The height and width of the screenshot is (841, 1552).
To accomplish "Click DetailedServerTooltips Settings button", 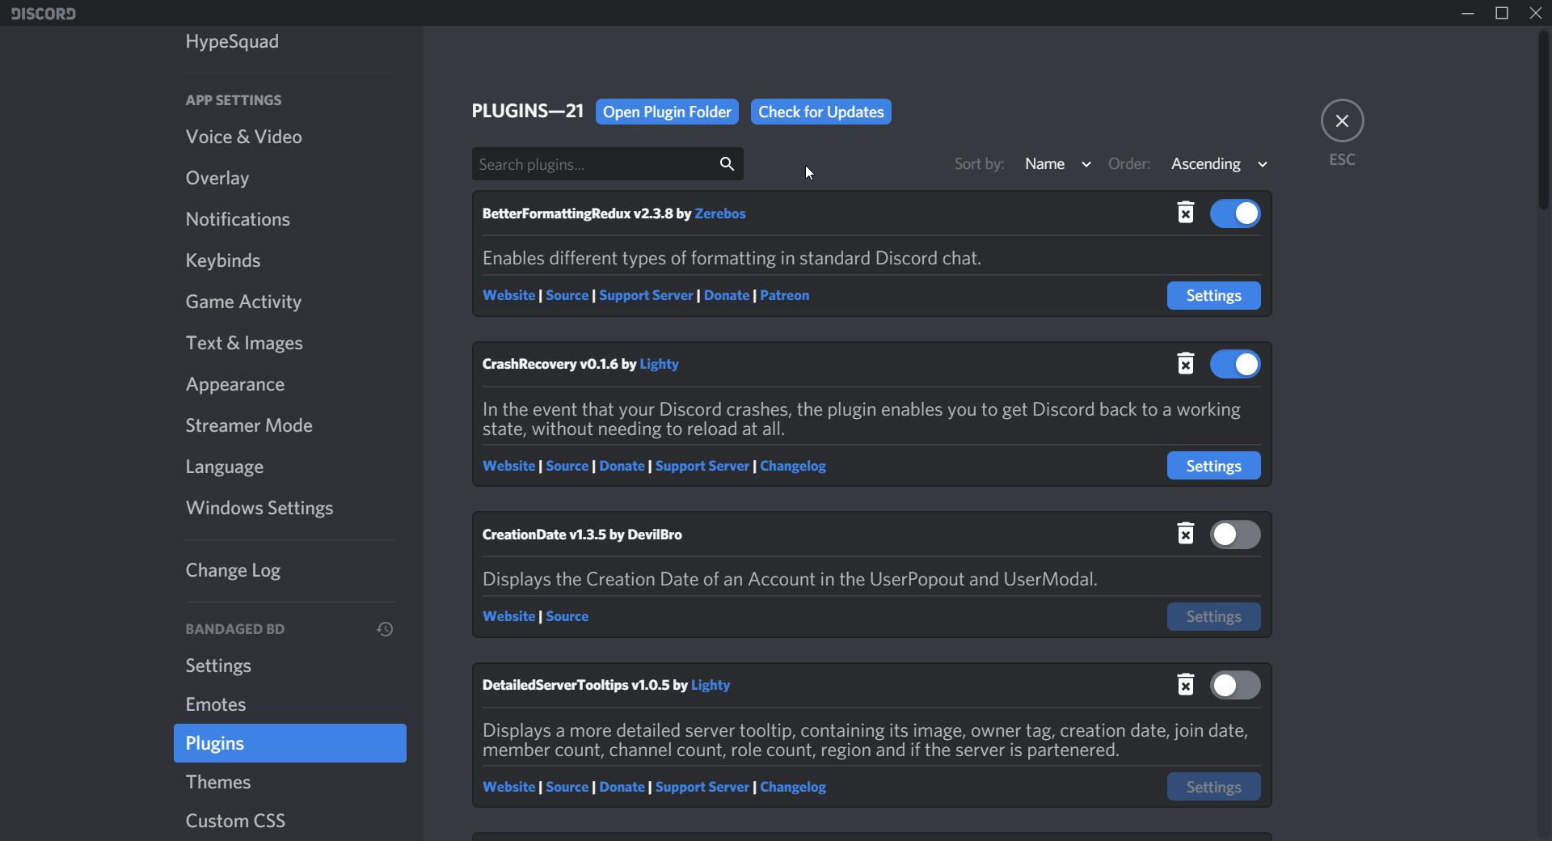I will [1213, 787].
